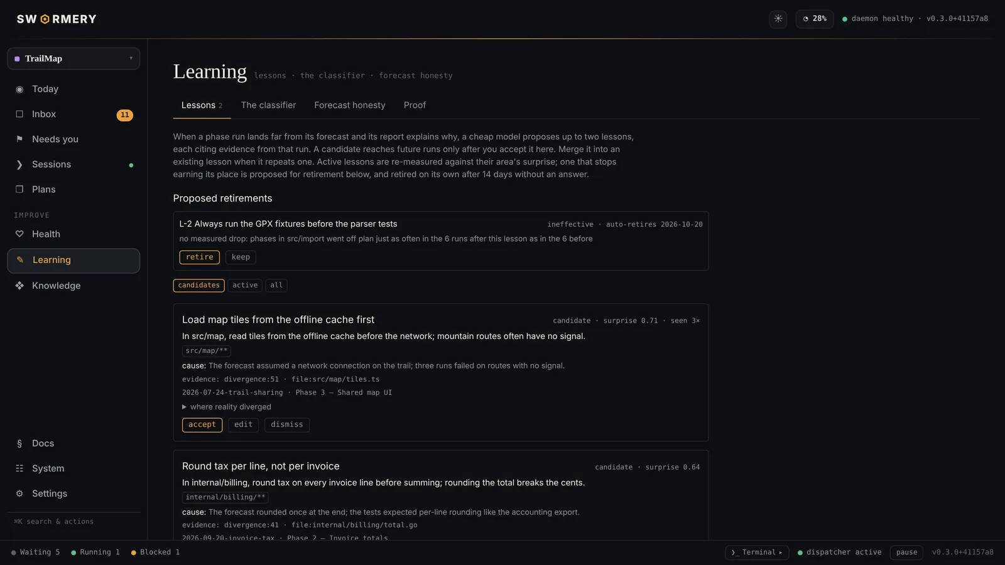Click the Plans page icon
1005x565 pixels.
tap(19, 190)
